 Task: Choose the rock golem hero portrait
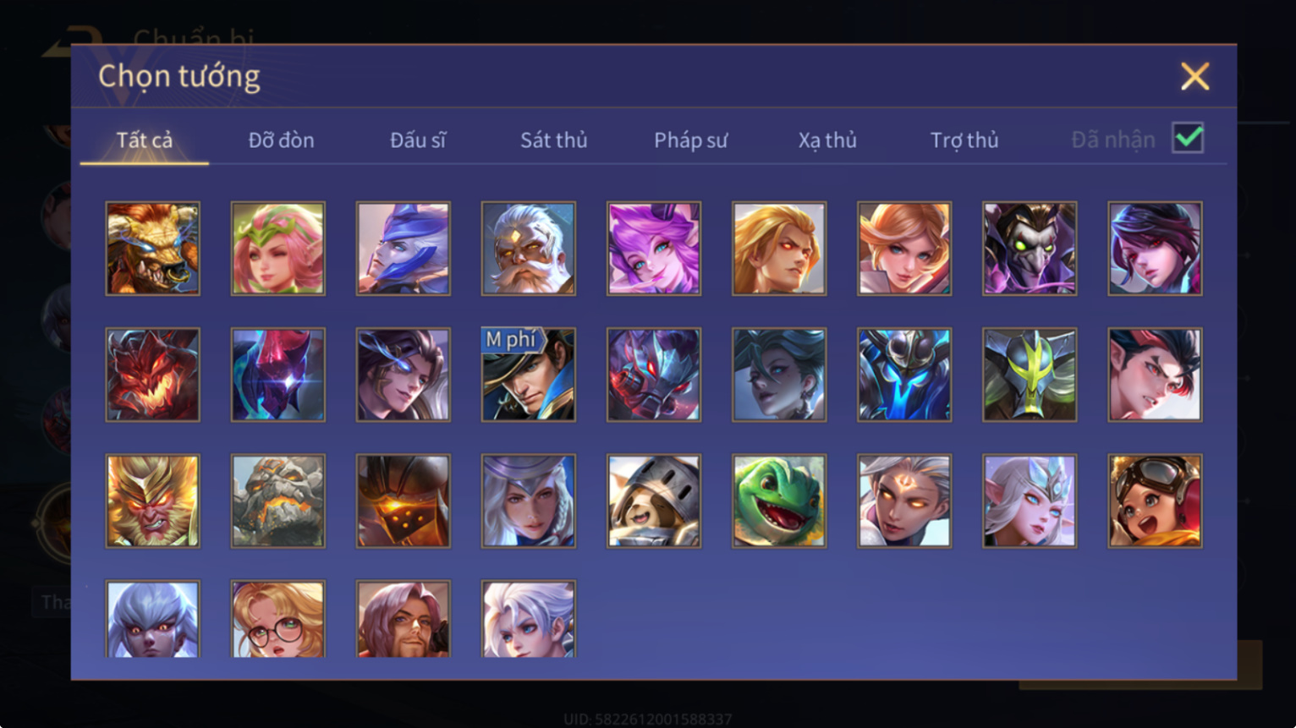(x=278, y=501)
